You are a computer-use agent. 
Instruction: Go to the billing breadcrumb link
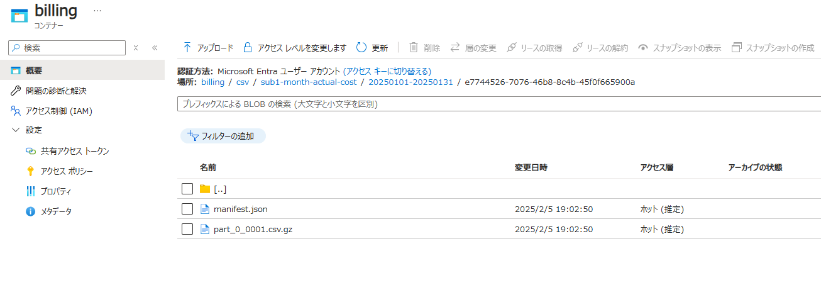212,82
